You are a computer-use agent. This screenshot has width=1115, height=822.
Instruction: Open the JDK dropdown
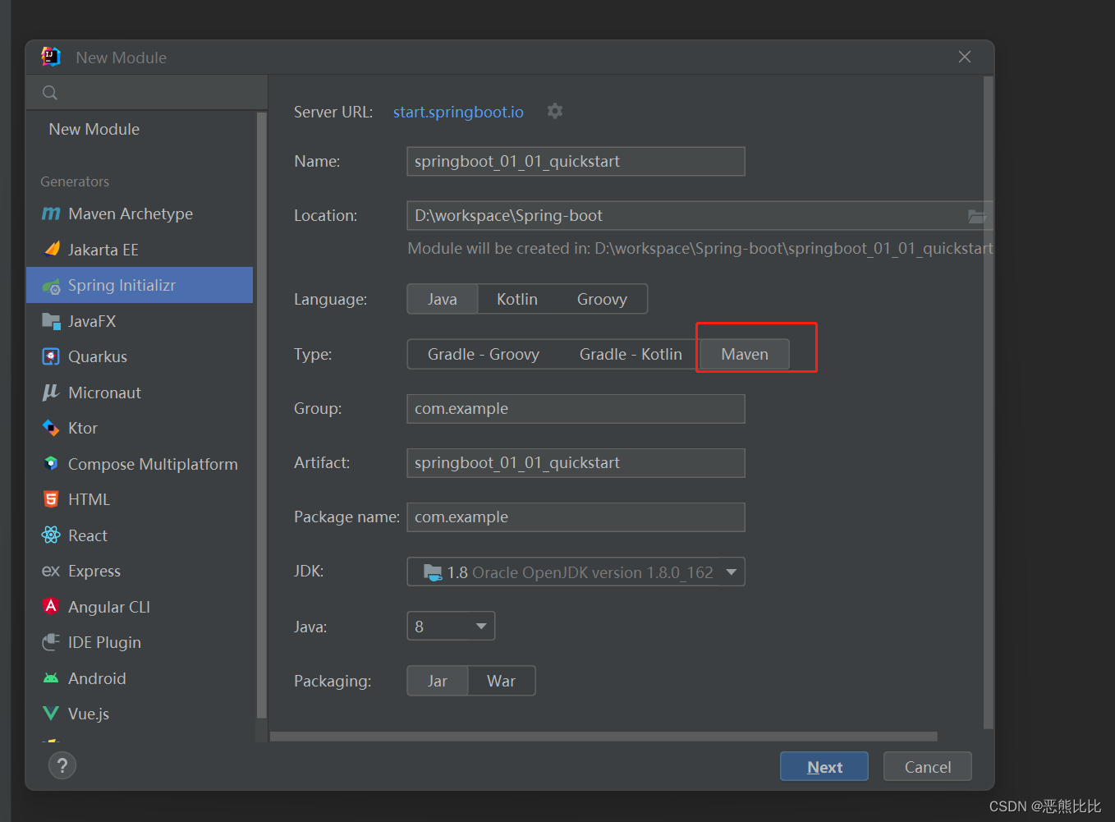(x=576, y=572)
